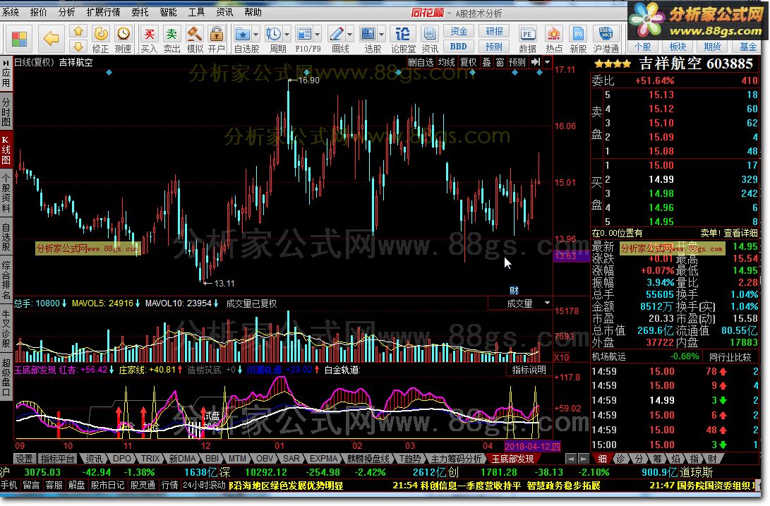Open the F10/F9 info icon
Screen dimensions: 770x506
[304, 34]
